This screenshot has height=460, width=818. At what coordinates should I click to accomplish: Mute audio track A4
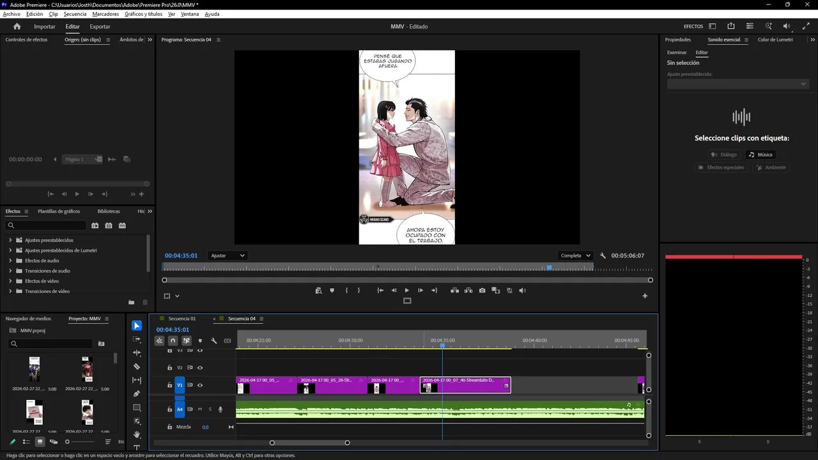[x=200, y=410]
